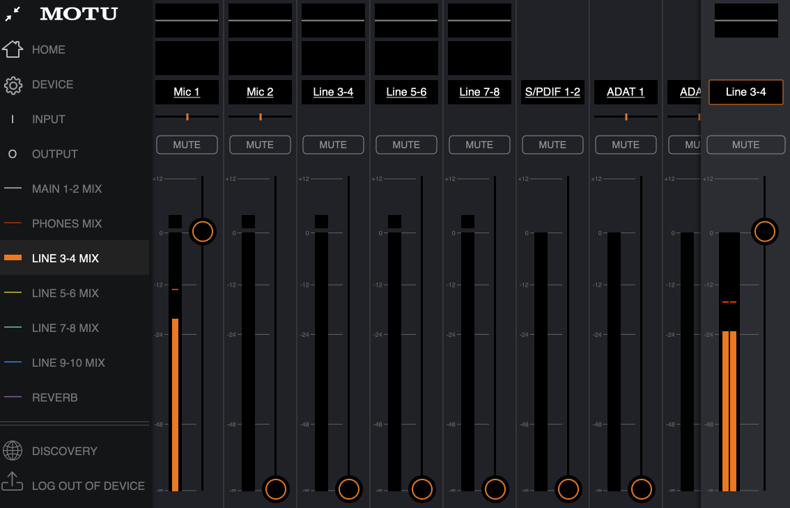Click the Mic 1 pan slider
This screenshot has height=508, width=790.
pos(187,117)
